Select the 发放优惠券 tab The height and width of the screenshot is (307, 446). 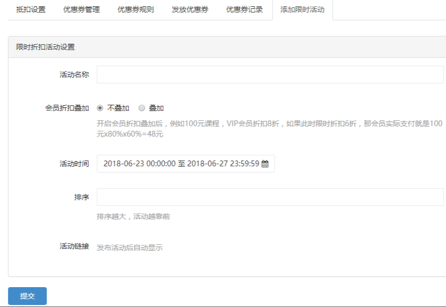click(x=190, y=10)
